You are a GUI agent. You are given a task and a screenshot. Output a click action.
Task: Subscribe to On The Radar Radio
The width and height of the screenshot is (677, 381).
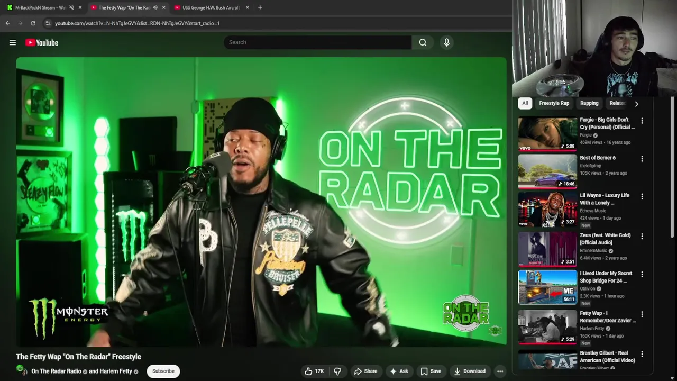click(x=163, y=371)
